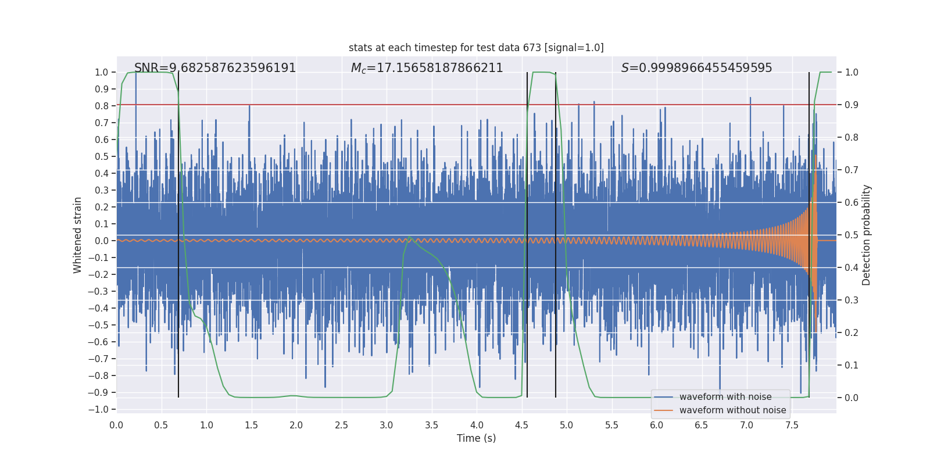The image size is (930, 465).
Task: Click the −1.0 tick on left axis
Action: (x=98, y=409)
